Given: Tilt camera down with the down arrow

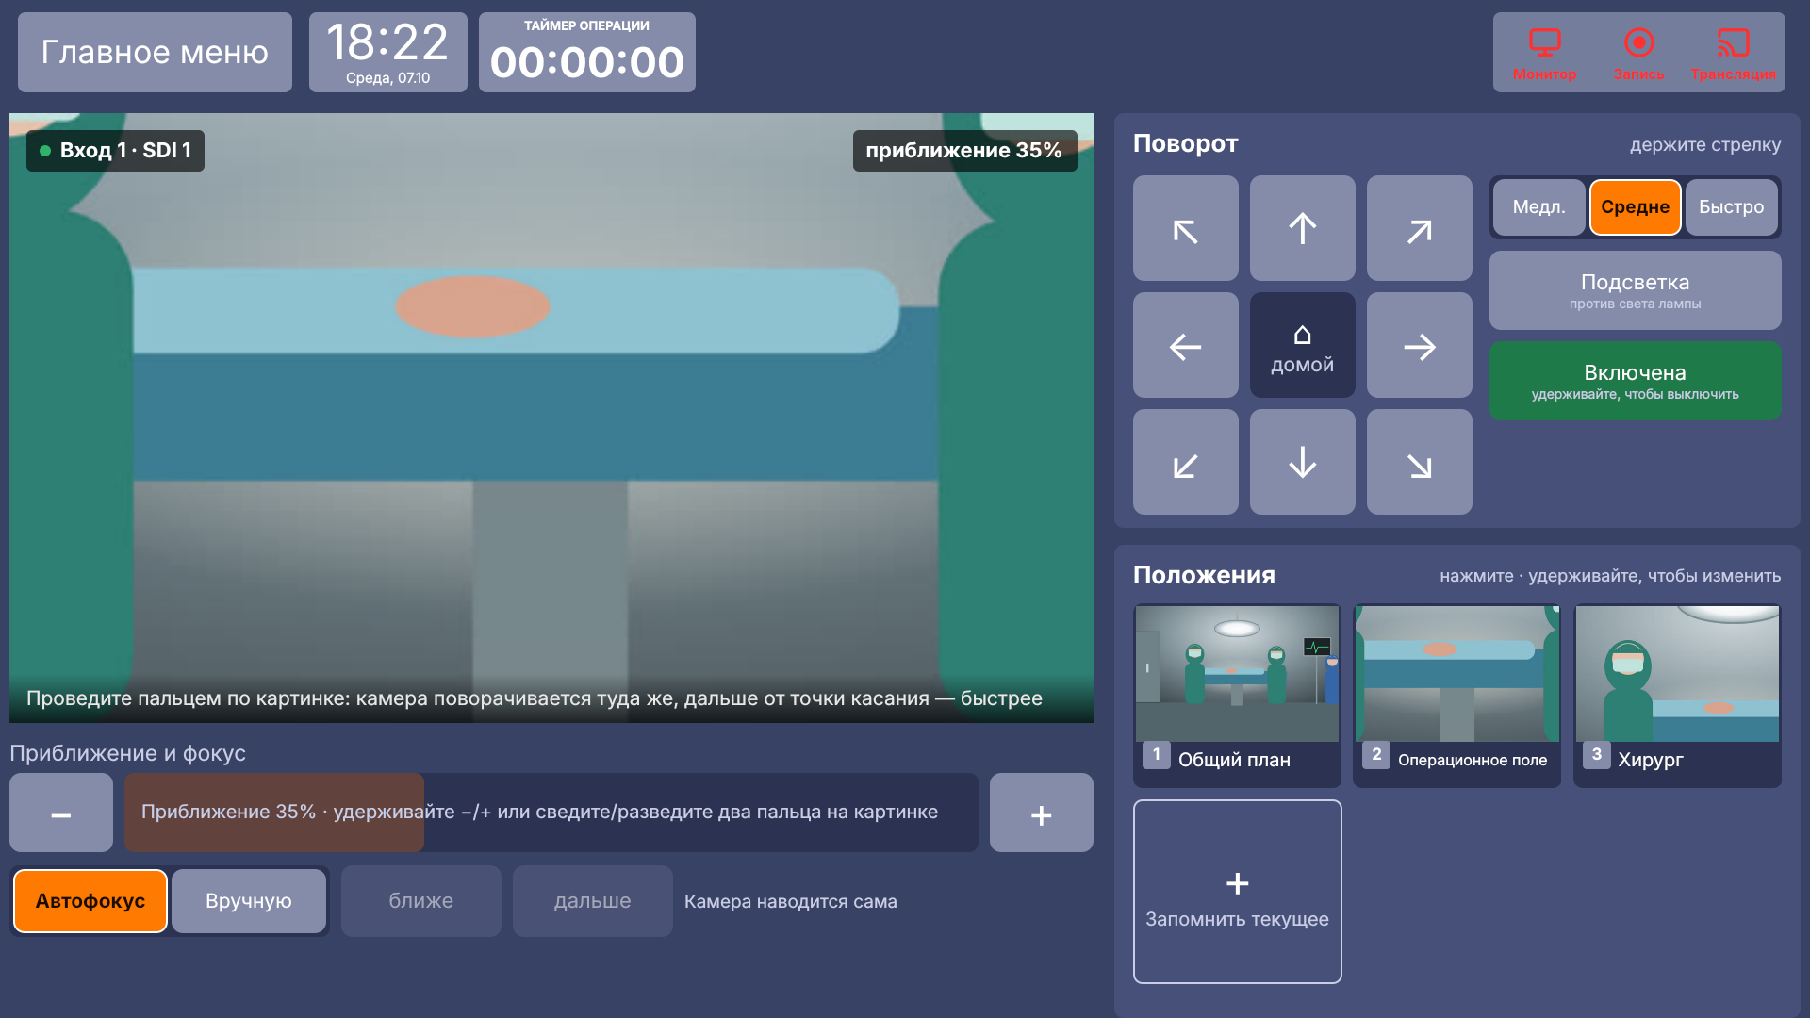Looking at the screenshot, I should pyautogui.click(x=1302, y=462).
